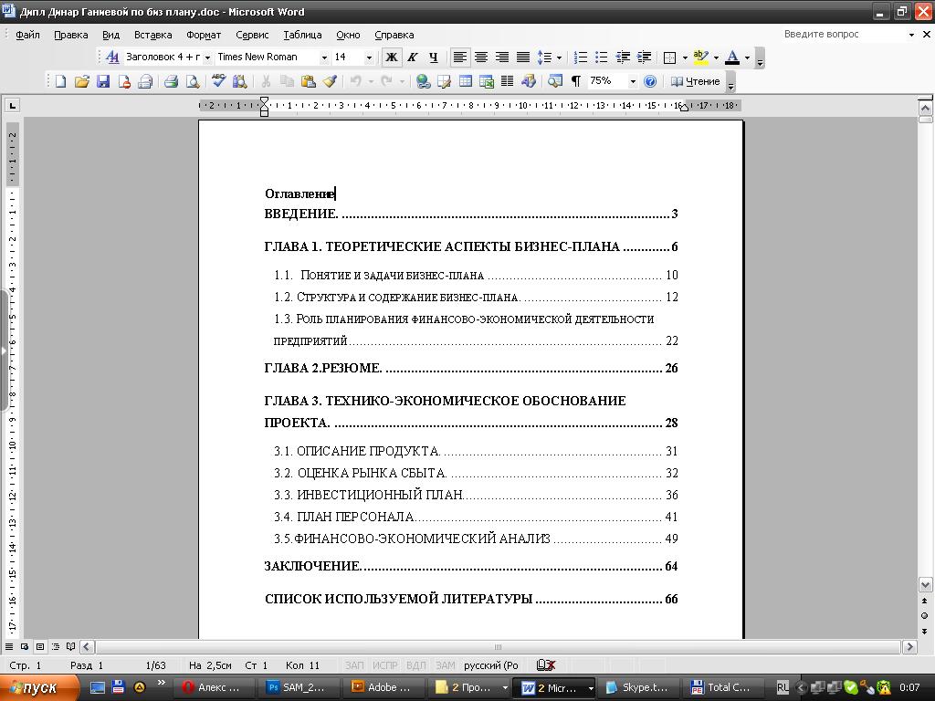Open the Файл menu
The height and width of the screenshot is (701, 935).
(27, 35)
